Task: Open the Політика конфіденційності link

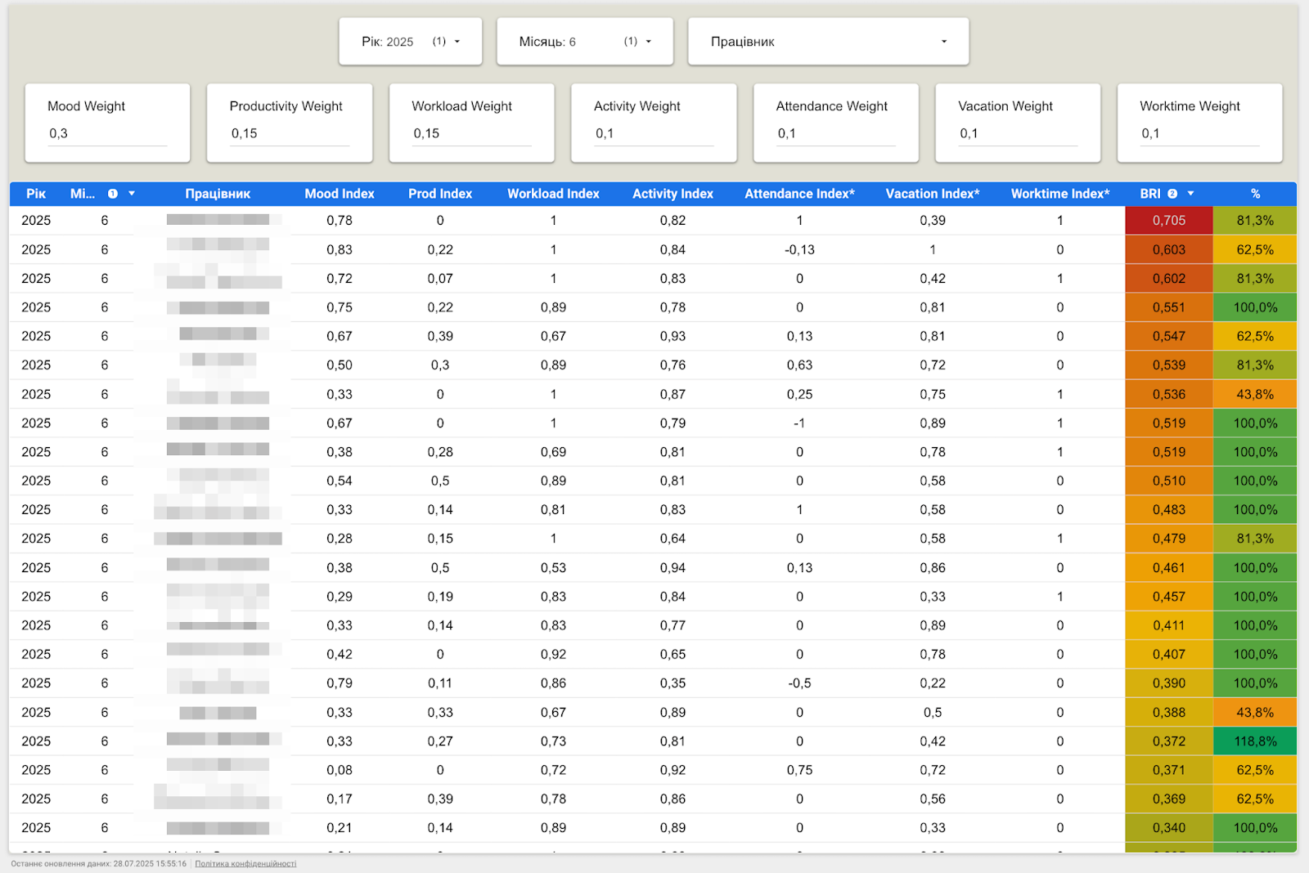Action: coord(245,863)
